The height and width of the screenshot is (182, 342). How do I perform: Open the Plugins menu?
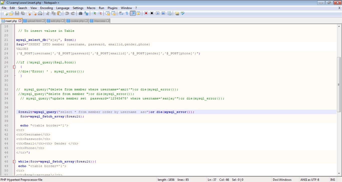click(112, 8)
